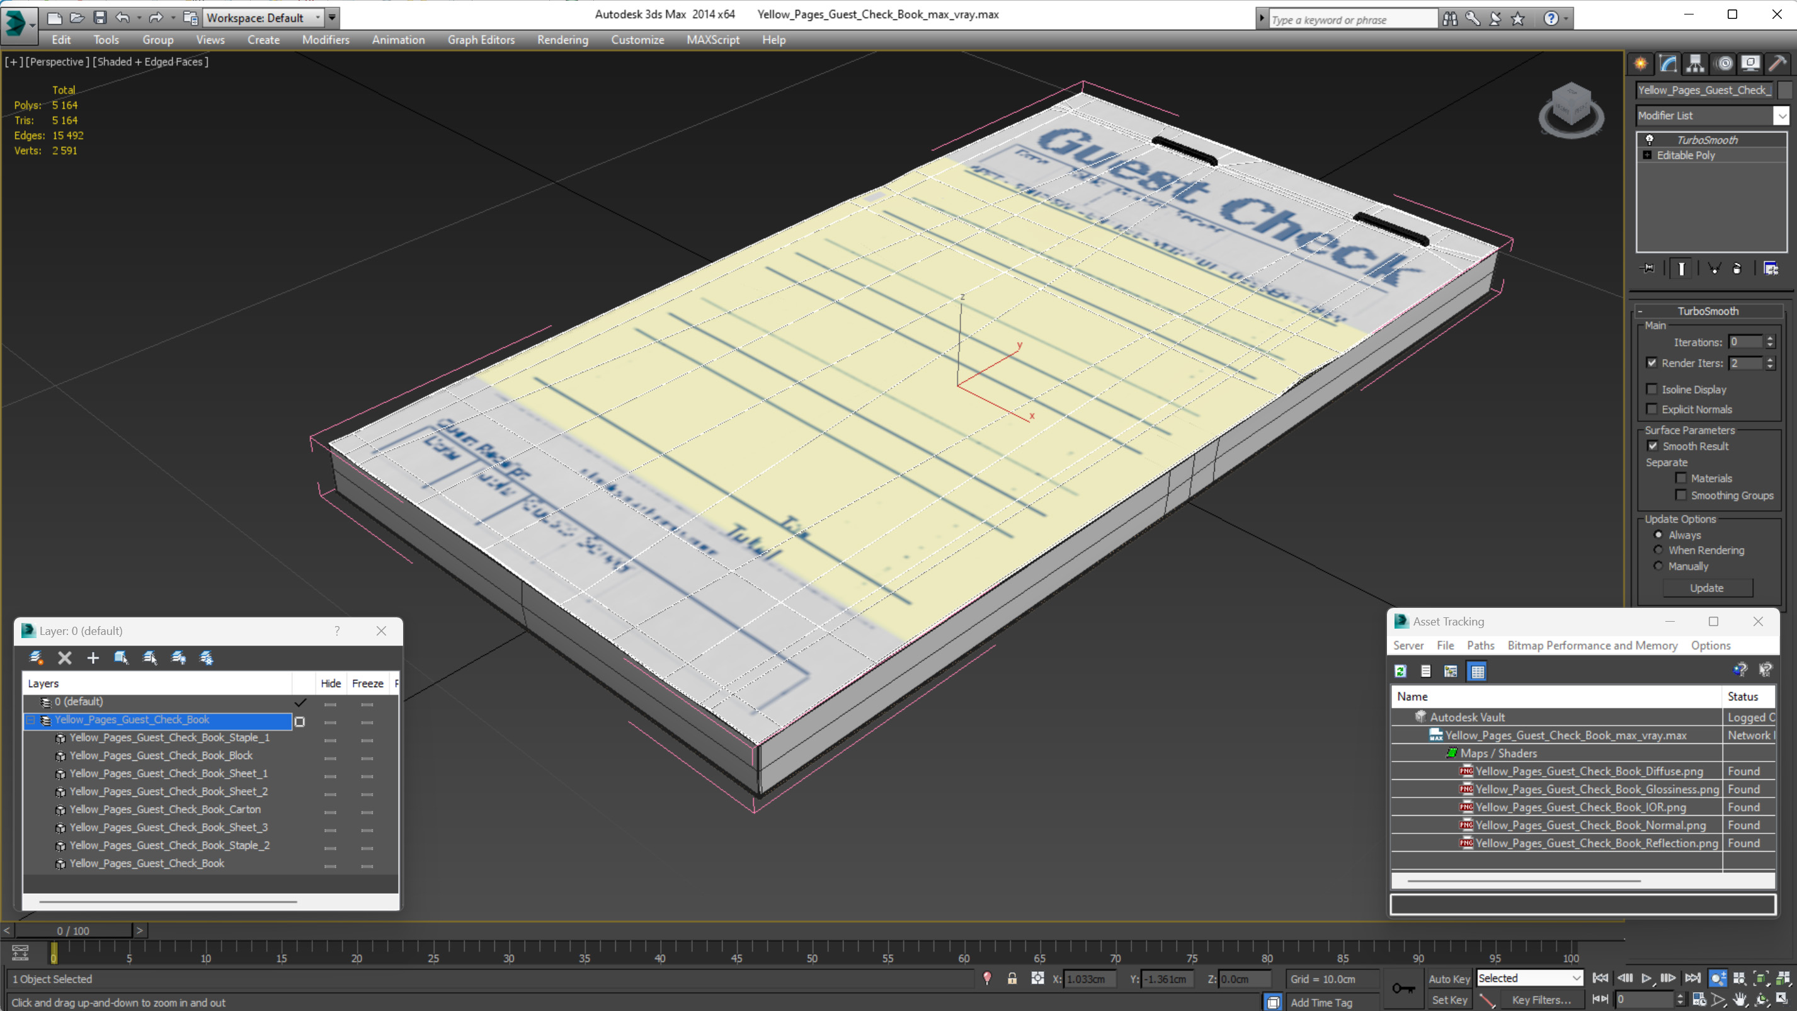Image resolution: width=1797 pixels, height=1011 pixels.
Task: Enable Separate by Smoothing Groups checkbox
Action: tap(1681, 494)
